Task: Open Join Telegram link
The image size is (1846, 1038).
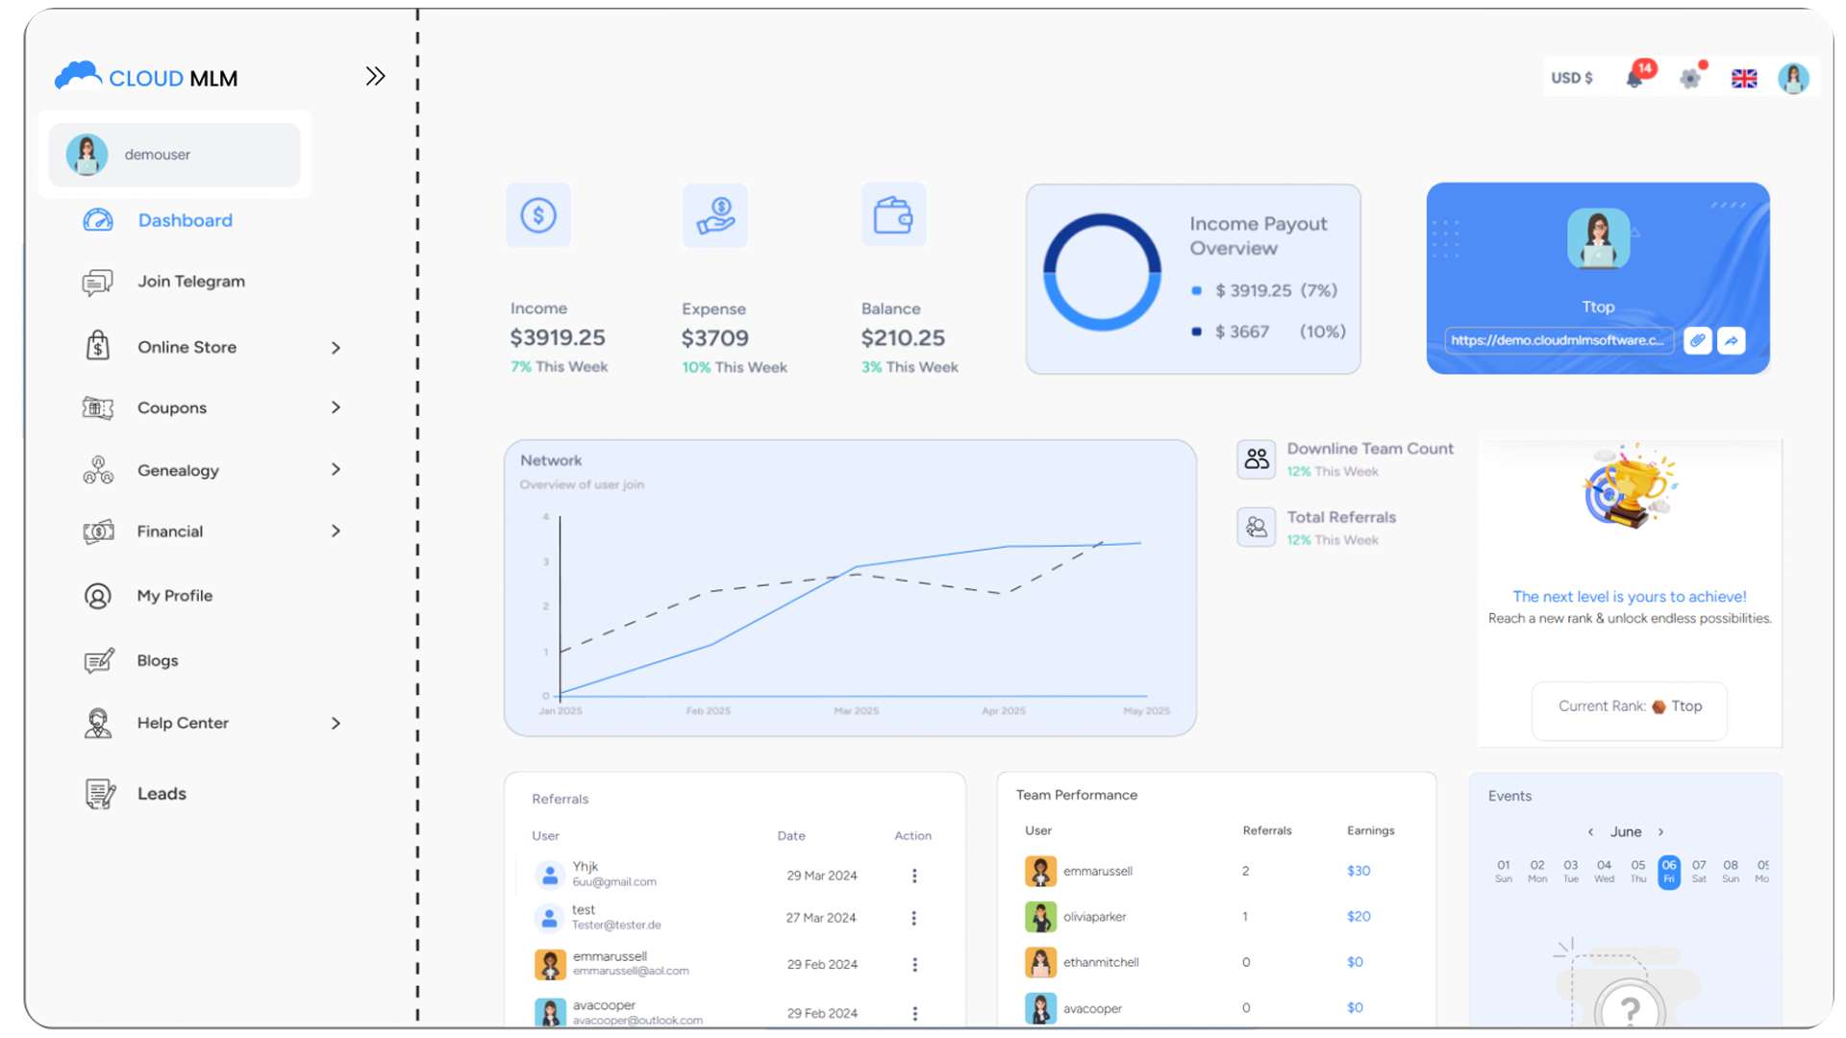Action: click(x=190, y=282)
